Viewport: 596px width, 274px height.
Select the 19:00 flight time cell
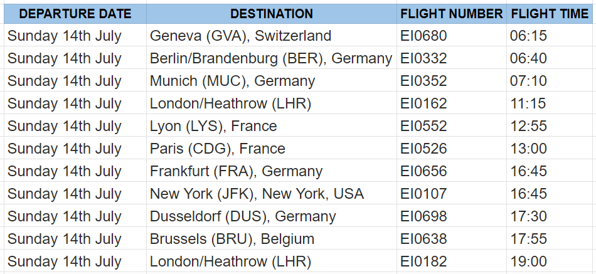tap(549, 261)
